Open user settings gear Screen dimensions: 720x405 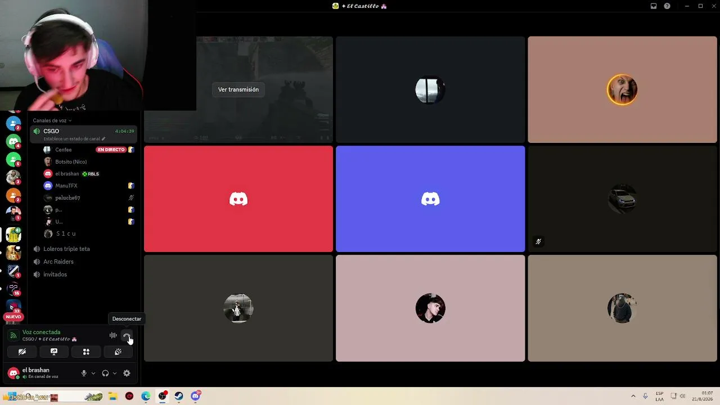[x=127, y=373]
